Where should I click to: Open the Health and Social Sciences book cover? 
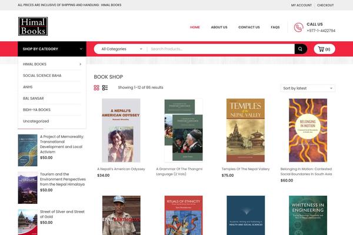coord(245,215)
